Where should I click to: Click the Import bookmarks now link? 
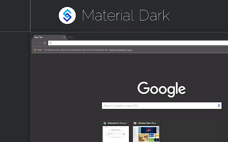[x=121, y=50]
